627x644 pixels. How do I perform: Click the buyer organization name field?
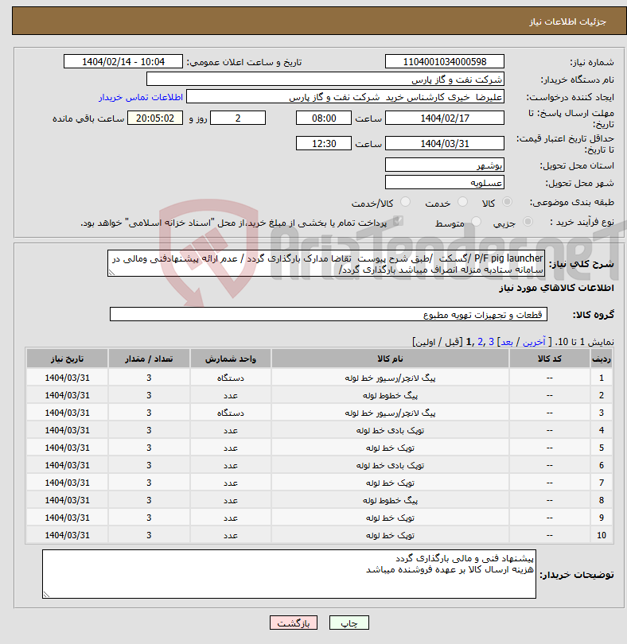325,80
